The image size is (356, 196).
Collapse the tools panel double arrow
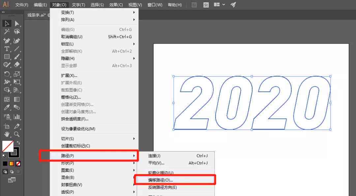3,12
